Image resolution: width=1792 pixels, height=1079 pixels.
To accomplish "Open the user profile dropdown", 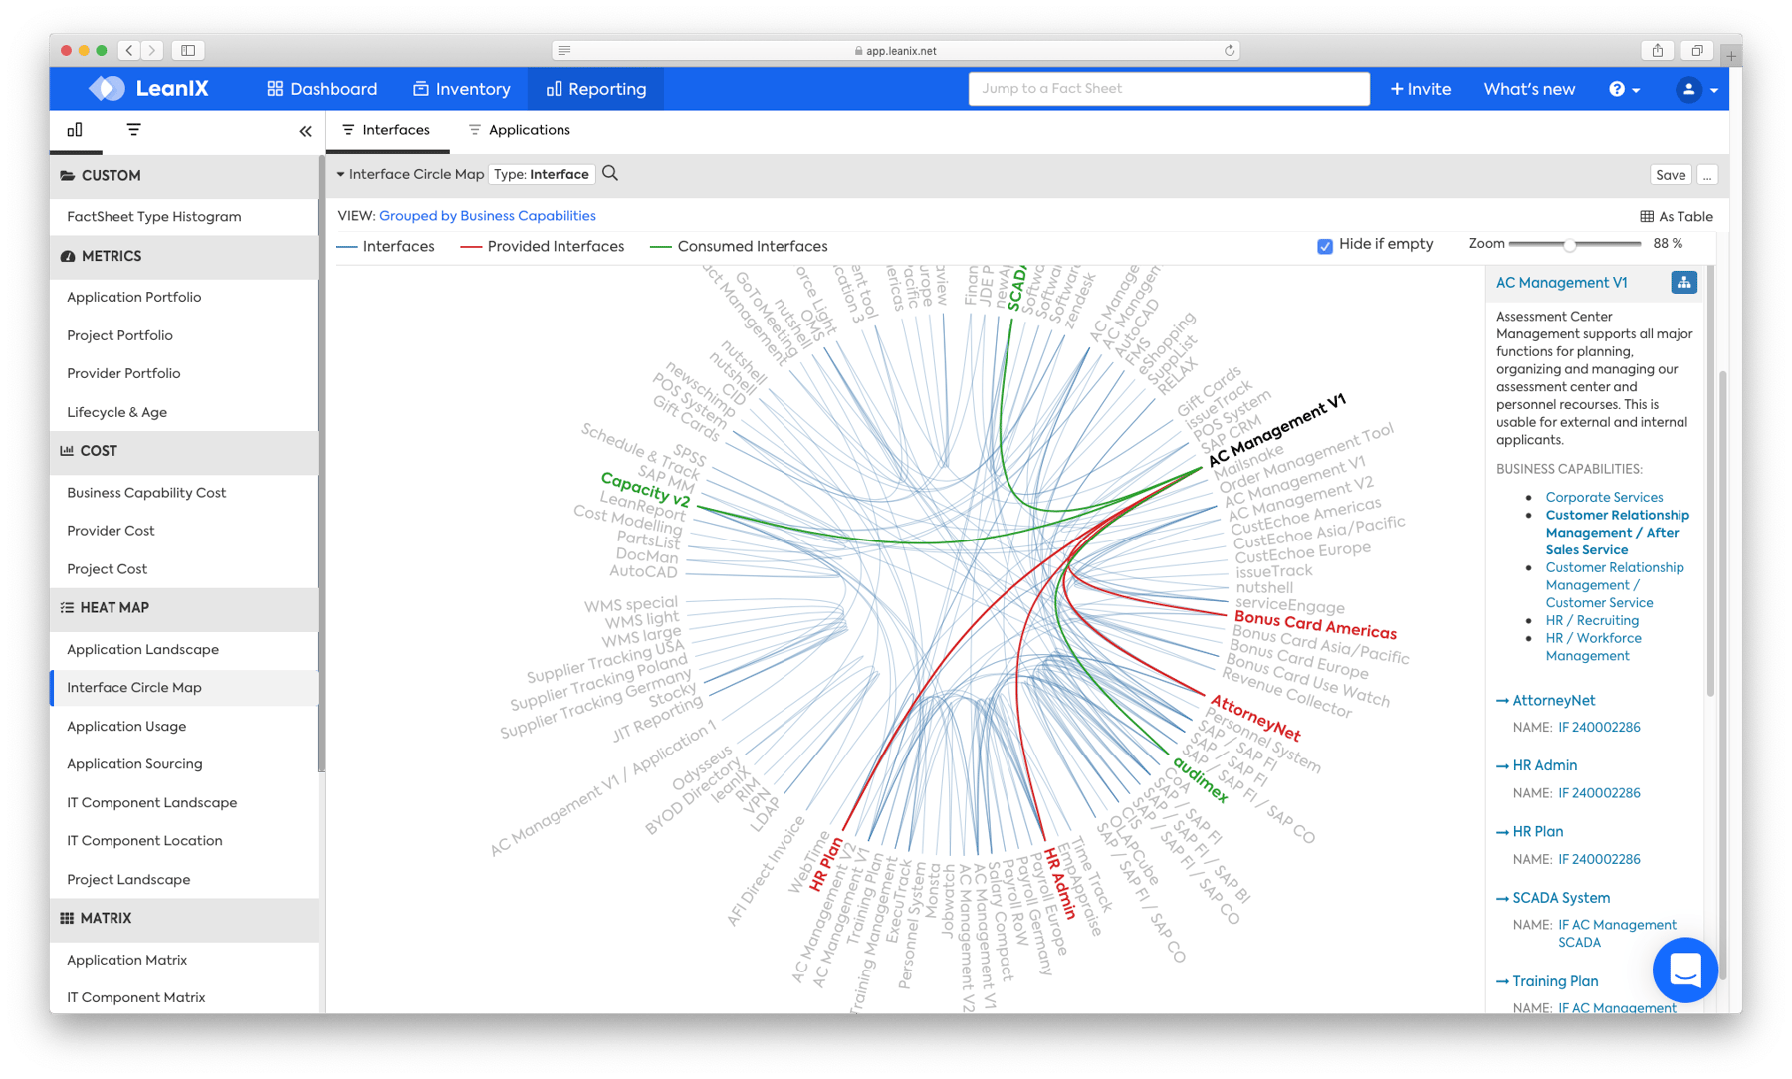I will click(1694, 89).
